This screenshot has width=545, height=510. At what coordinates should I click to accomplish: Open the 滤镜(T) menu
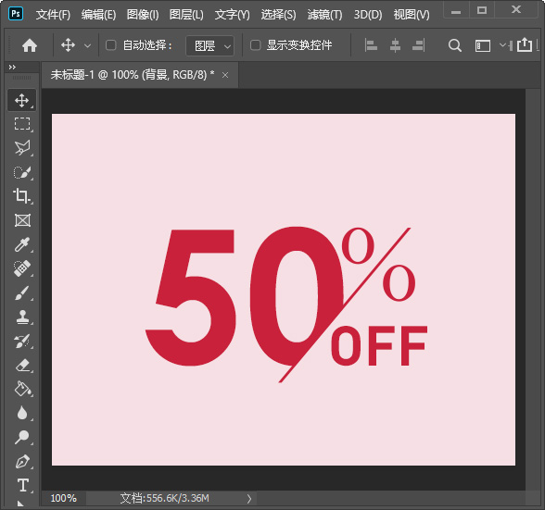[x=324, y=15]
